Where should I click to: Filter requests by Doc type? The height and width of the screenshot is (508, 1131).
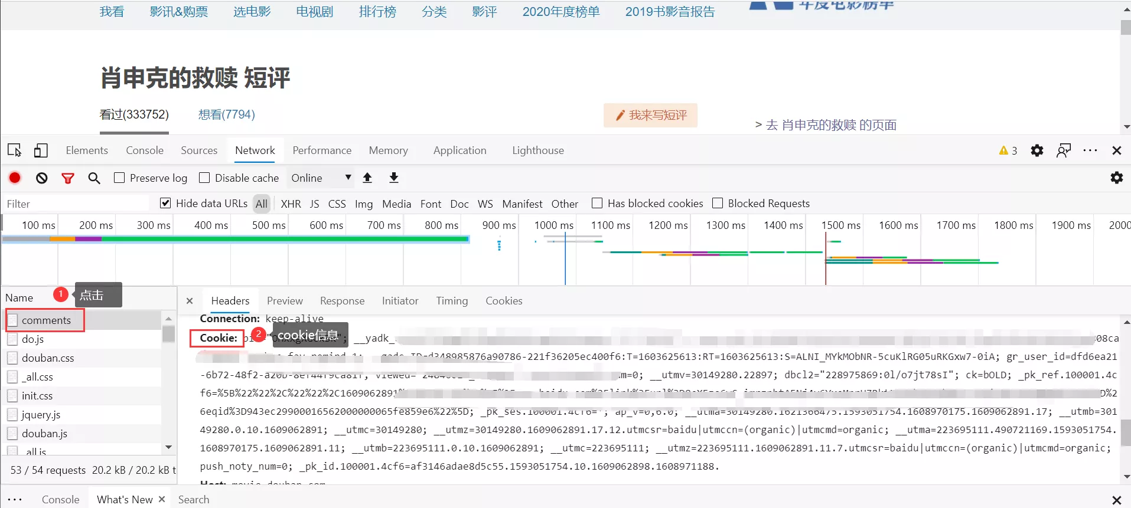(x=459, y=204)
